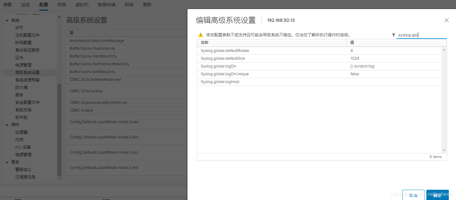Select 服务 in the sidebar
The image size is (456, 200).
tap(19, 95)
